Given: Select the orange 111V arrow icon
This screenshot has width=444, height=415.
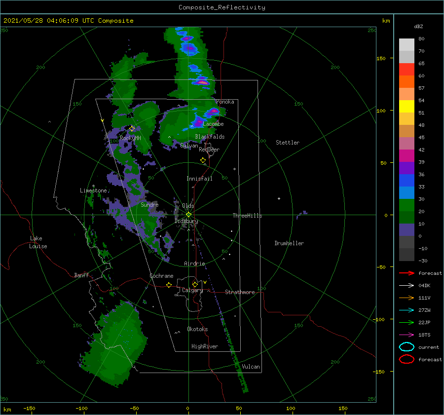Looking at the screenshot, I should coord(407,298).
